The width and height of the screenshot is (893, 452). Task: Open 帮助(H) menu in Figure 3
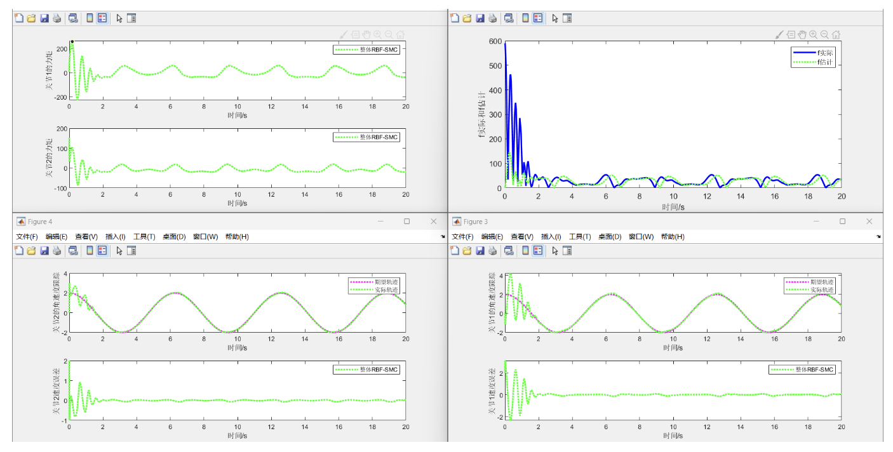pos(672,237)
